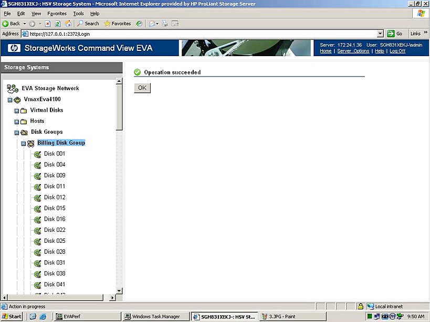Click the Virtual Disks folder icon
Screen dimensions: 430x322
coord(24,111)
